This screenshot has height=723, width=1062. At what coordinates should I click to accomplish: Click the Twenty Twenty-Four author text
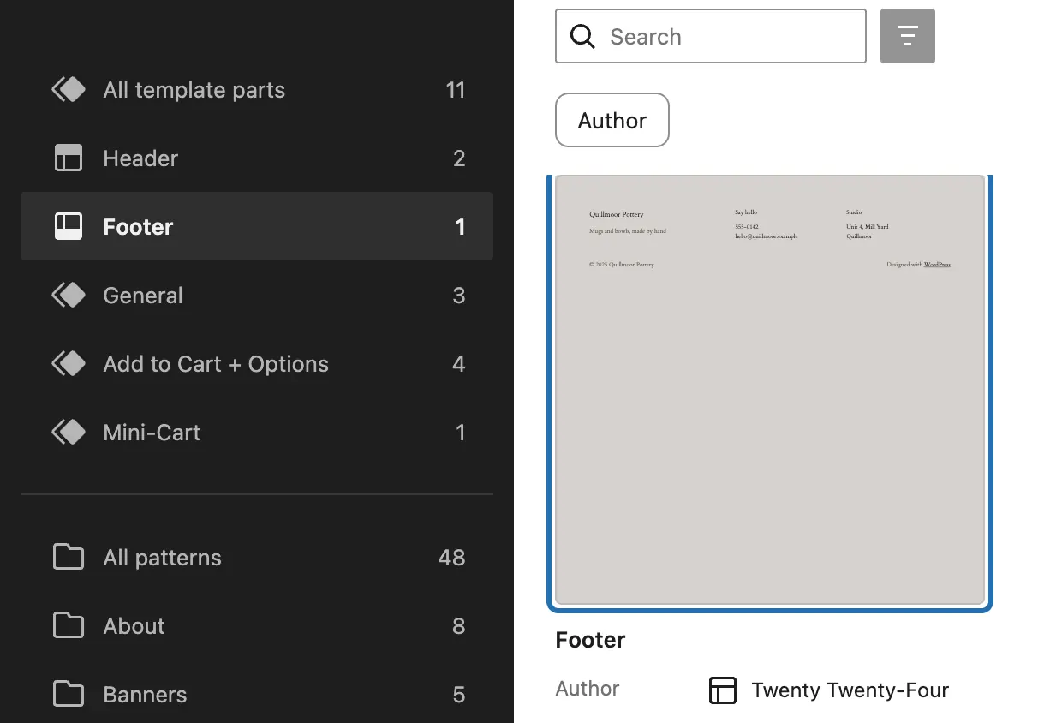pyautogui.click(x=850, y=690)
